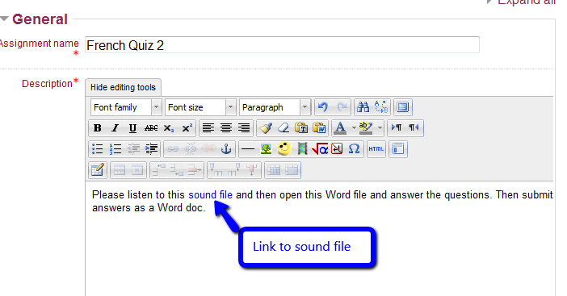Insert Moodle media filmstrip icon
The height and width of the screenshot is (296, 567).
[x=302, y=148]
